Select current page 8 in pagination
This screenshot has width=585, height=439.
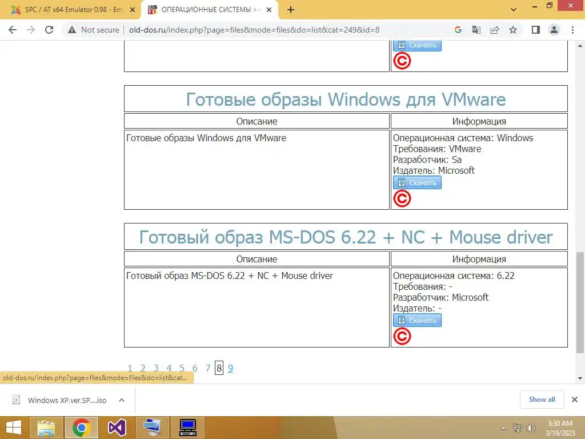219,369
